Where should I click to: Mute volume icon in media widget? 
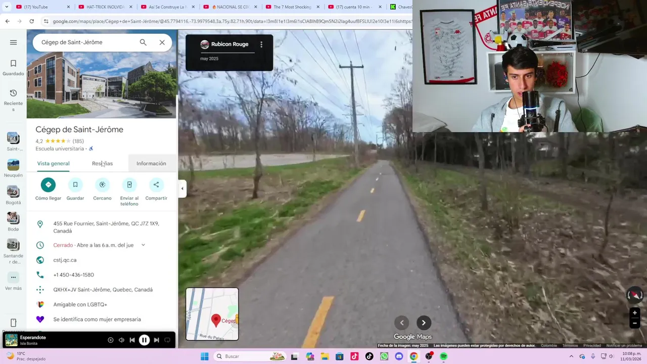coord(121,340)
